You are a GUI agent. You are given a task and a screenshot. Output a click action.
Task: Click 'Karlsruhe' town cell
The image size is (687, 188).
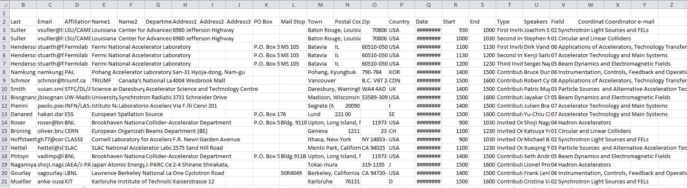tap(320, 181)
